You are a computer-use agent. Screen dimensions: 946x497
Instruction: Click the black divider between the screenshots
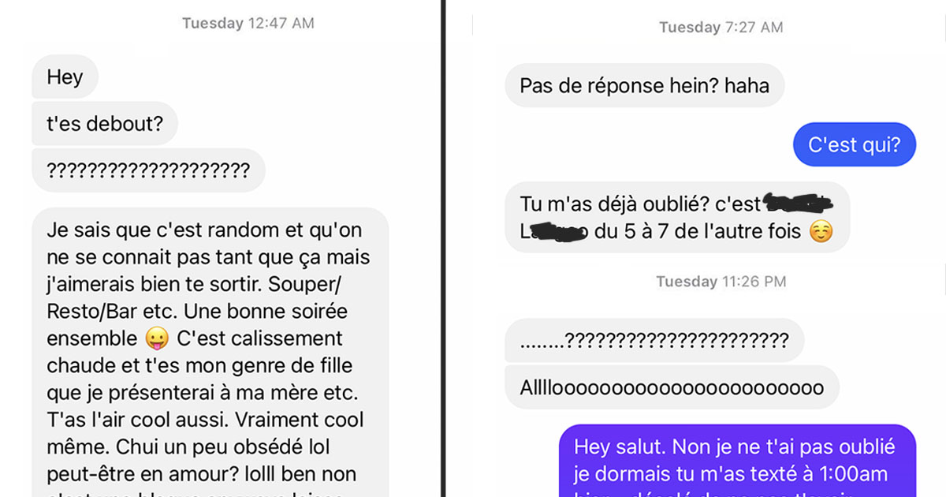pos(443,248)
